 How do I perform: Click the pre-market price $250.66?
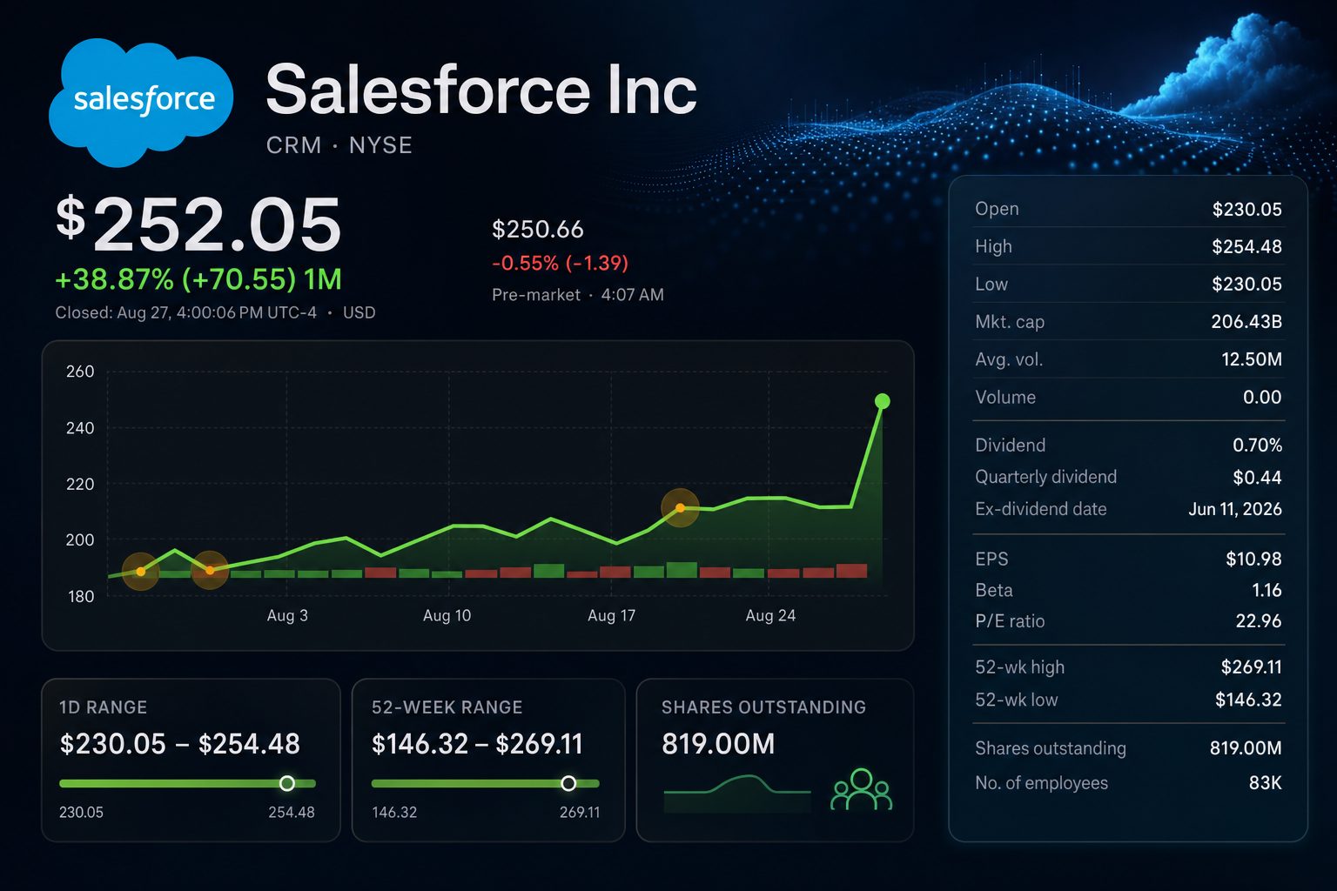537,229
